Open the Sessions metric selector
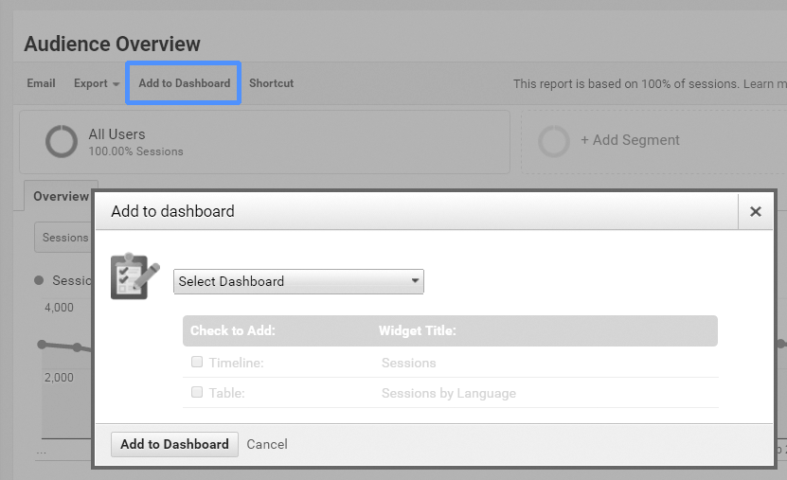 click(64, 238)
